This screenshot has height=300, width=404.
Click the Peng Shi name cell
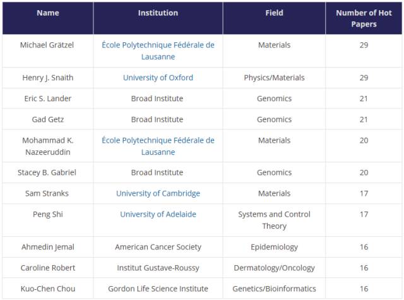pyautogui.click(x=48, y=214)
